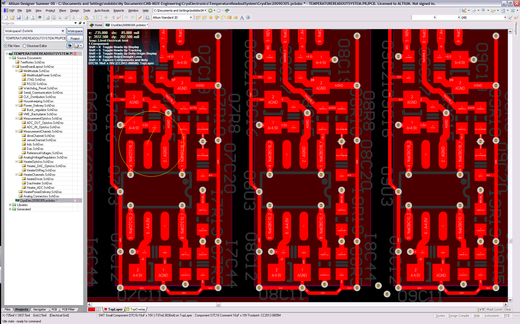Navigate back with green arrow icon
The width and height of the screenshot is (520, 324).
point(210,11)
